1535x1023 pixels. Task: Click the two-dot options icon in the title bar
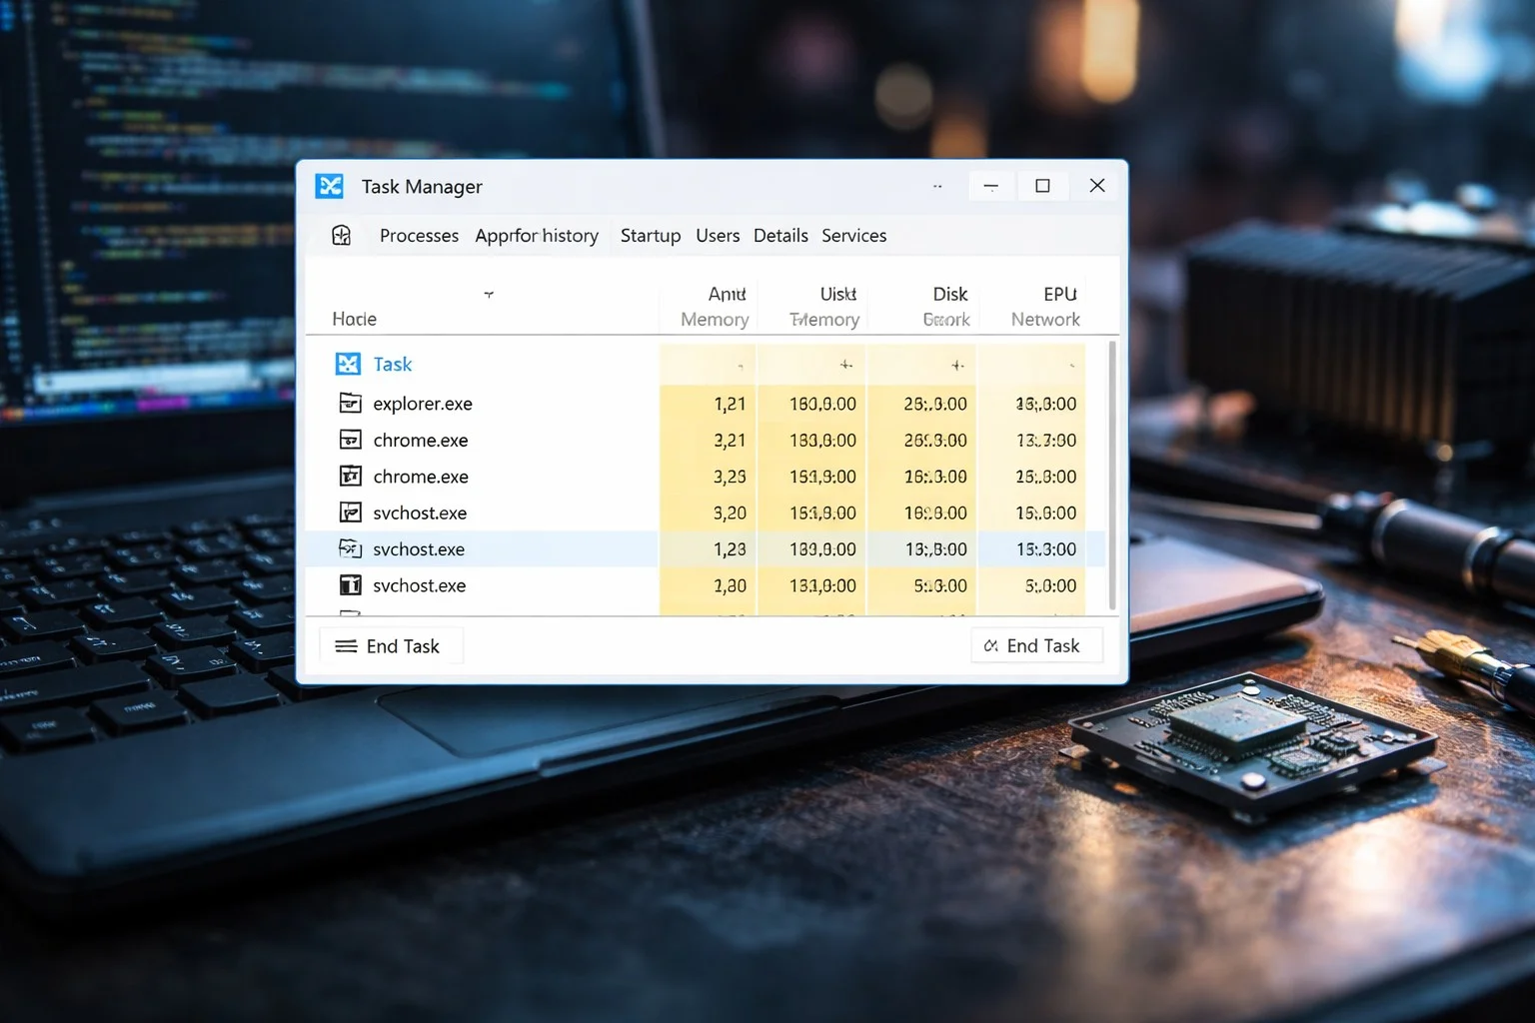pos(937,187)
